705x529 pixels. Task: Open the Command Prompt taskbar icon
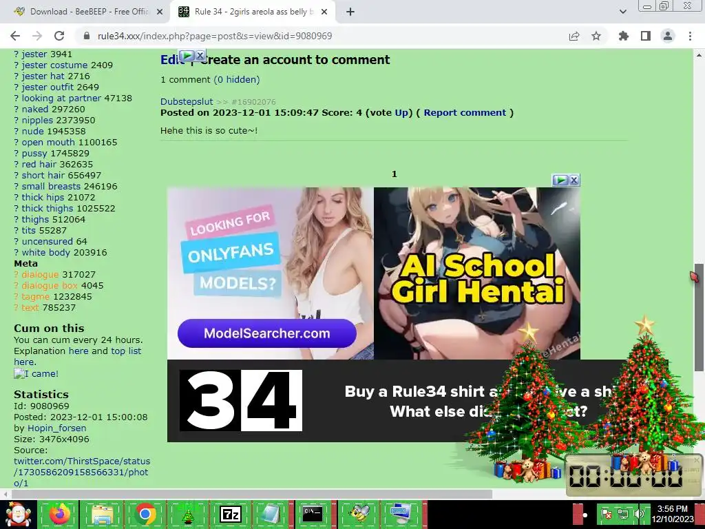click(312, 514)
